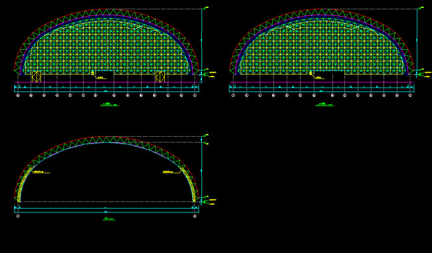Select the top elevation marker of the door elevation
Screen dimensions: 432x253
point(205,8)
